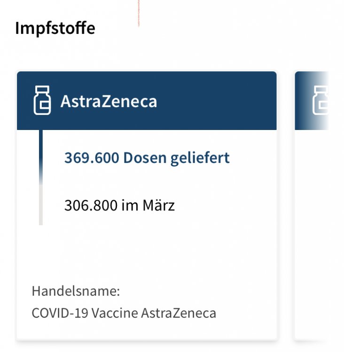Click the COVID-19 Vaccine AstraZeneca trade name
The height and width of the screenshot is (352, 344).
coord(124,313)
